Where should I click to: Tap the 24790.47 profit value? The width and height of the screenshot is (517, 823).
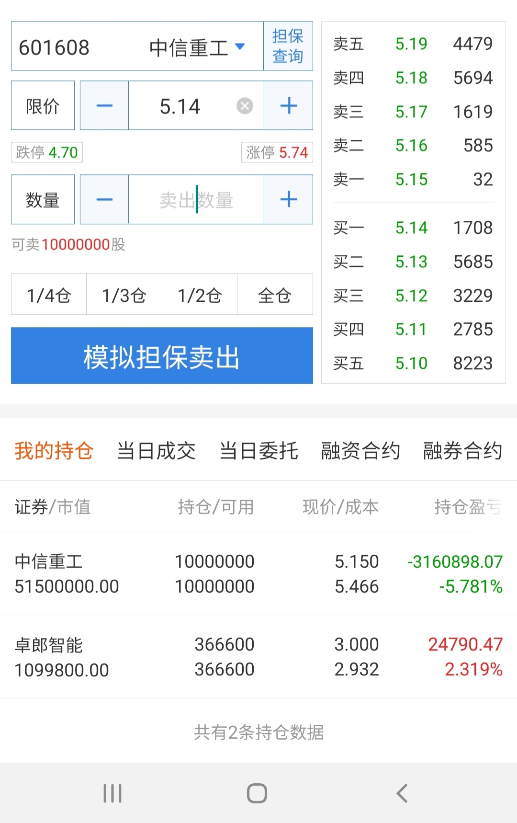pyautogui.click(x=465, y=644)
